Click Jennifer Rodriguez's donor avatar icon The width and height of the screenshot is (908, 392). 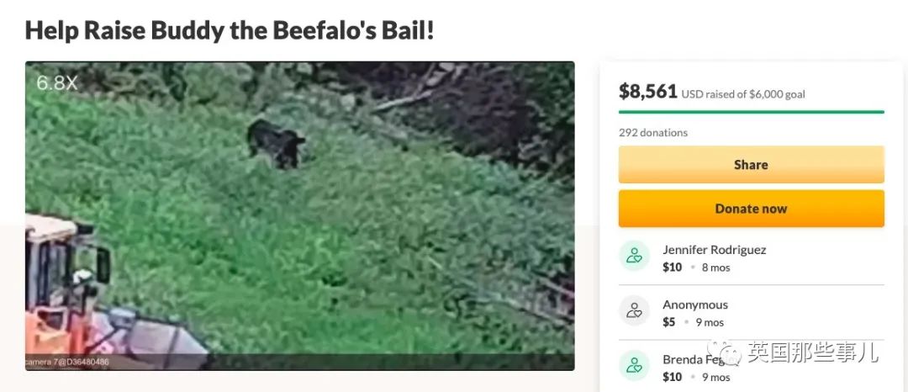click(x=634, y=256)
